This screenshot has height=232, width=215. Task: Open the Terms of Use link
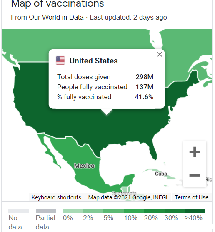pos(192,197)
